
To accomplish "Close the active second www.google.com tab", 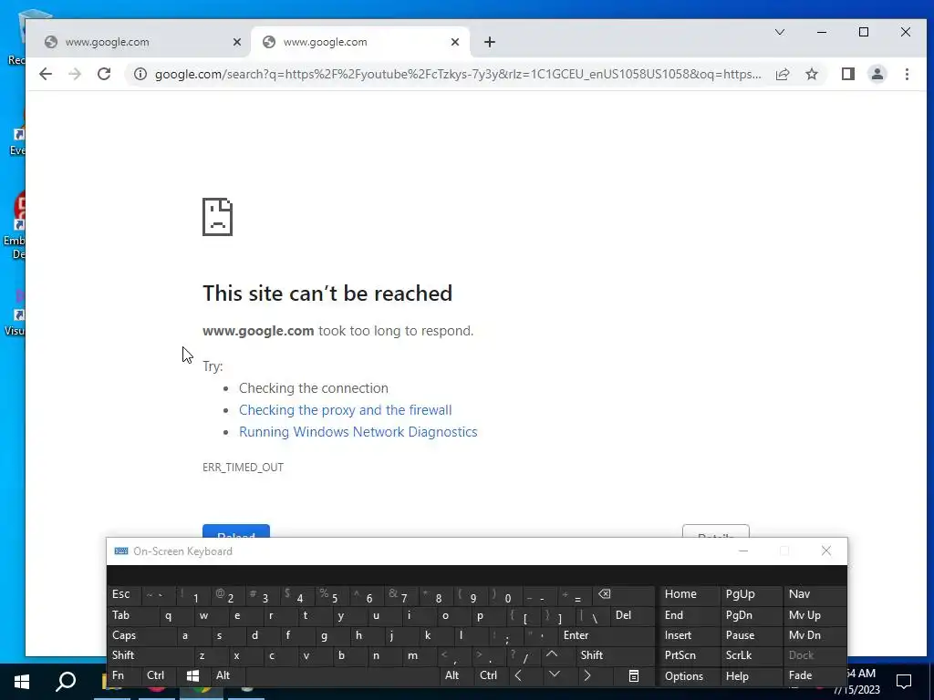I will 455,42.
